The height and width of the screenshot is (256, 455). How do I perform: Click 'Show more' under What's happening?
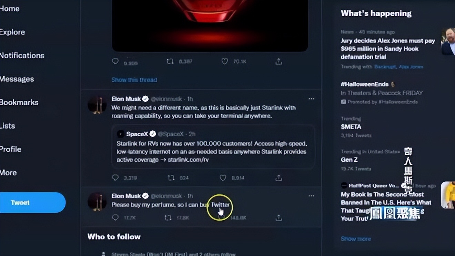[356, 238]
